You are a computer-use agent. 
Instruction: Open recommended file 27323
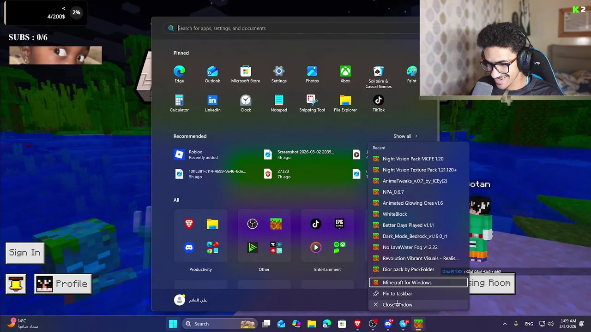tap(300, 174)
